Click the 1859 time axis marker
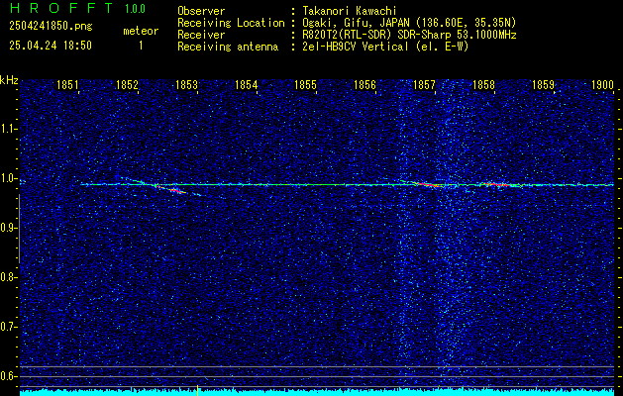 coord(543,84)
